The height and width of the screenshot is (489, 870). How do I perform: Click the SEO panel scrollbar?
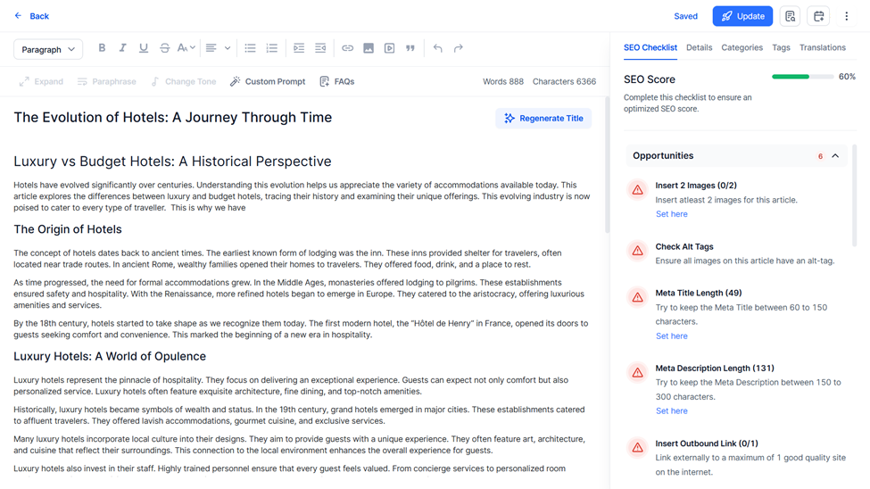click(x=855, y=195)
